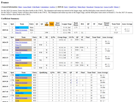Viewport: 136px width, 102px height.
Task: Open Lyon team link in 2025-26 row
Action: [x=17, y=28]
